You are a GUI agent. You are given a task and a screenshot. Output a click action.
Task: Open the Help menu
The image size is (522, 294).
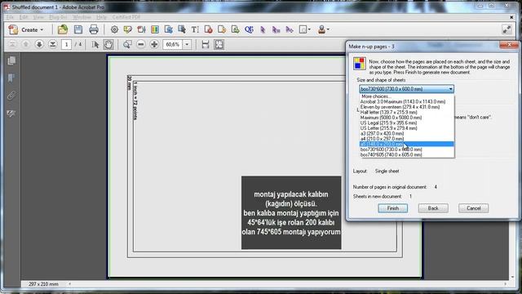tap(101, 17)
